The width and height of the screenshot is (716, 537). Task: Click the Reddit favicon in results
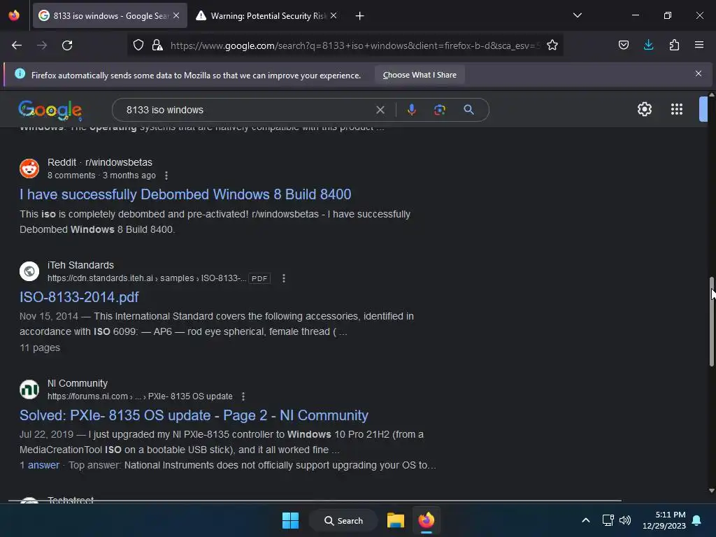click(29, 169)
